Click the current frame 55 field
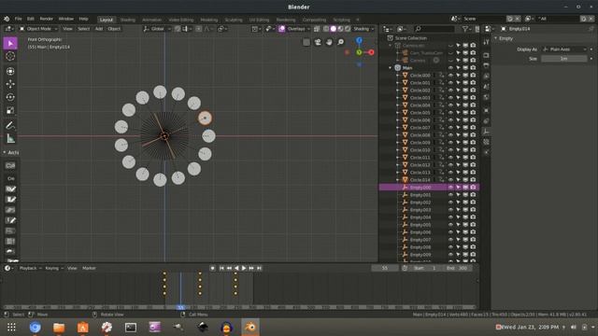This screenshot has height=336, width=598. click(385, 268)
